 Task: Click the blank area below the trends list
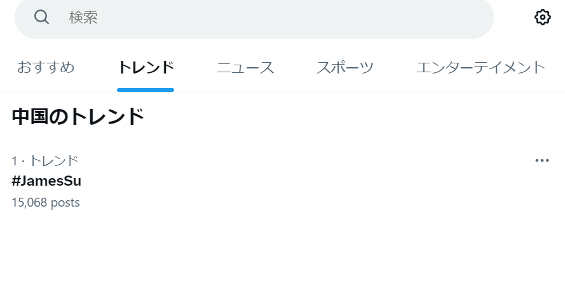click(x=282, y=252)
